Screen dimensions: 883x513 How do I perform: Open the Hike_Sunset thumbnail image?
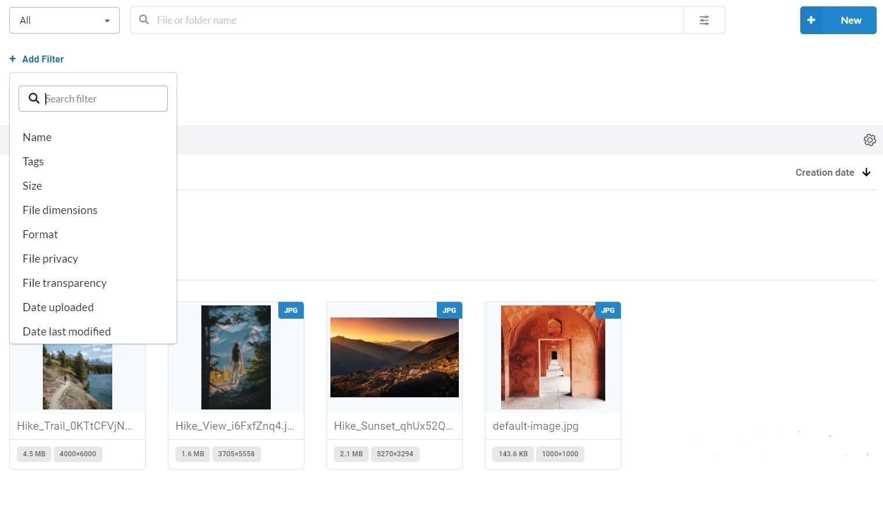point(395,357)
